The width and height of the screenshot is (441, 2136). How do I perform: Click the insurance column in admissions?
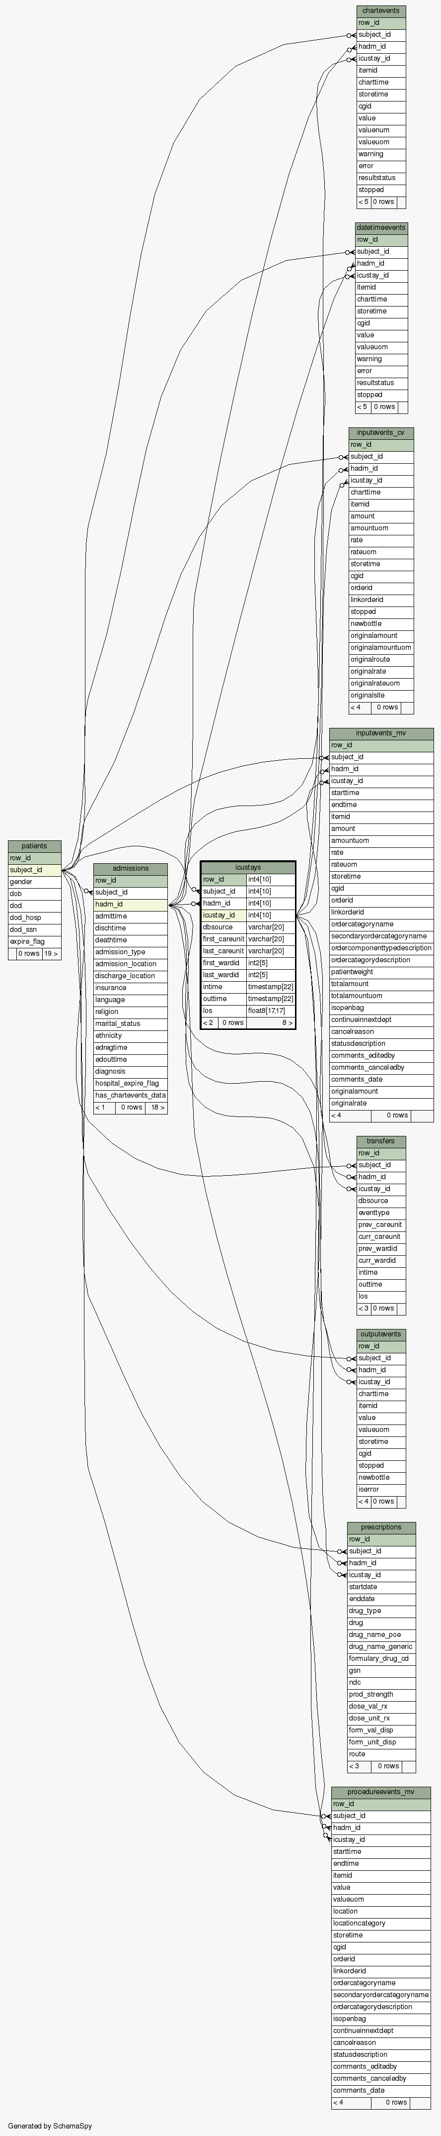tap(131, 988)
